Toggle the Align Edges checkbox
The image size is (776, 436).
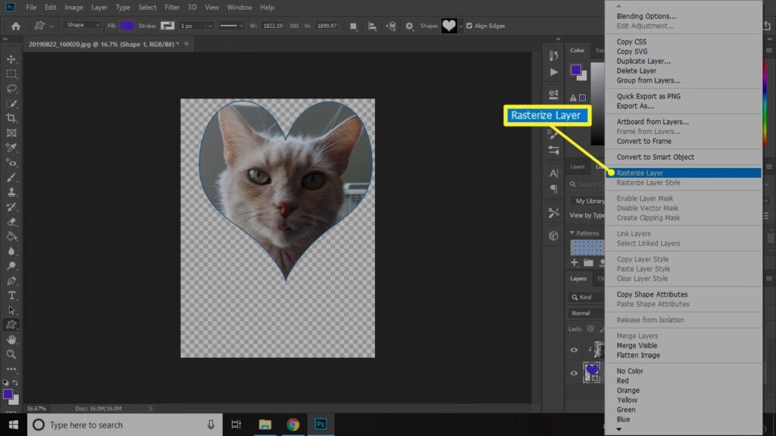tap(469, 26)
